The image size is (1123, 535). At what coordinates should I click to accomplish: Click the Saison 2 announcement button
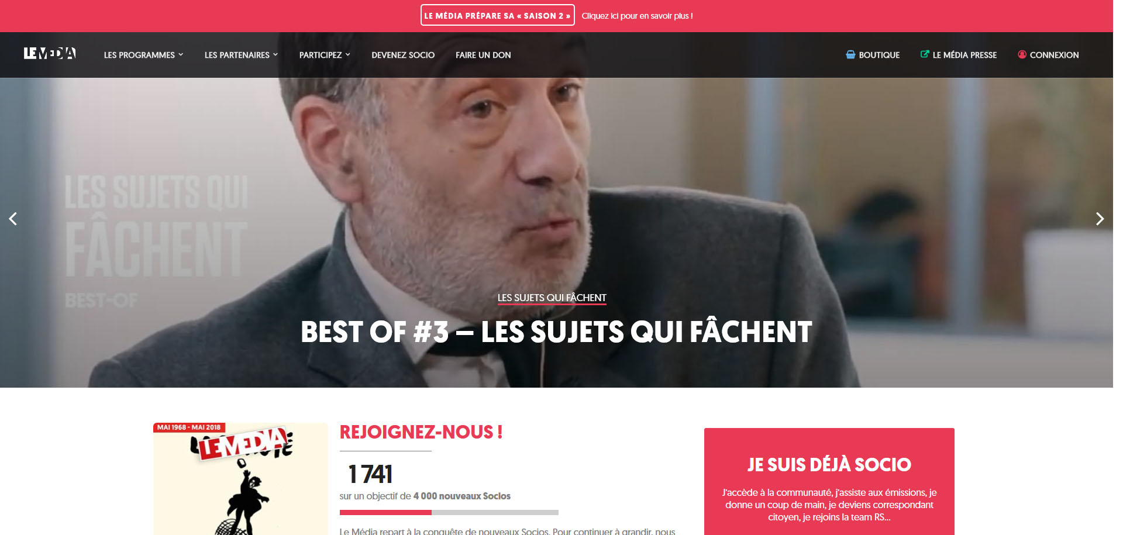497,15
